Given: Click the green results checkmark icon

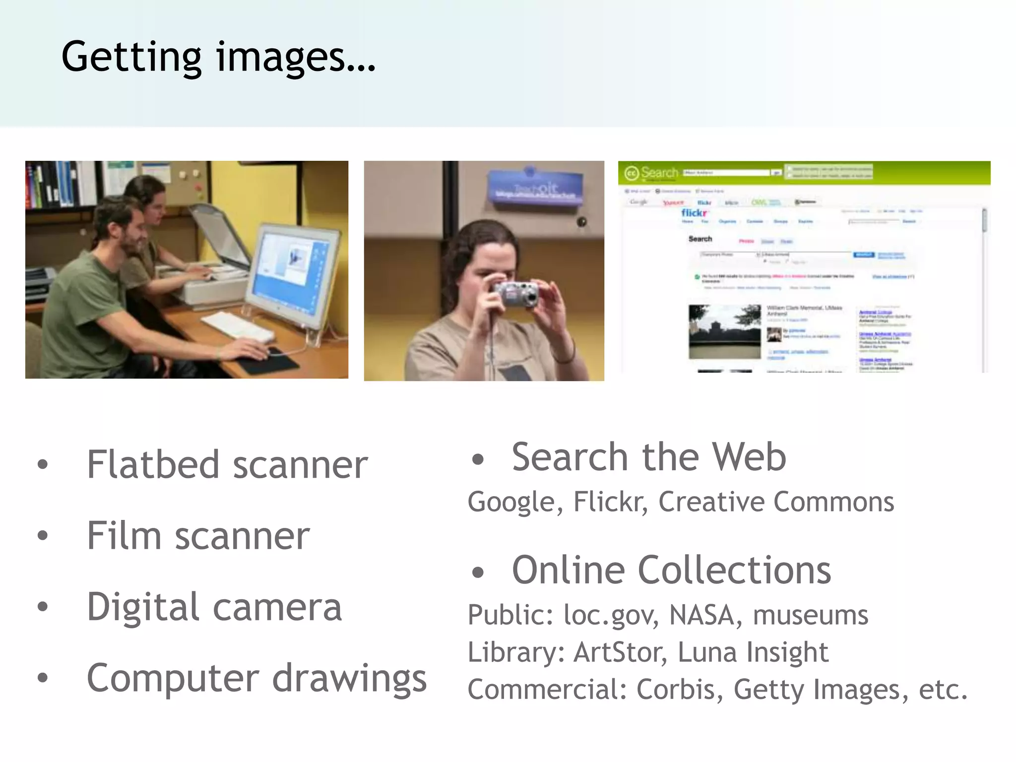Looking at the screenshot, I should (x=697, y=277).
